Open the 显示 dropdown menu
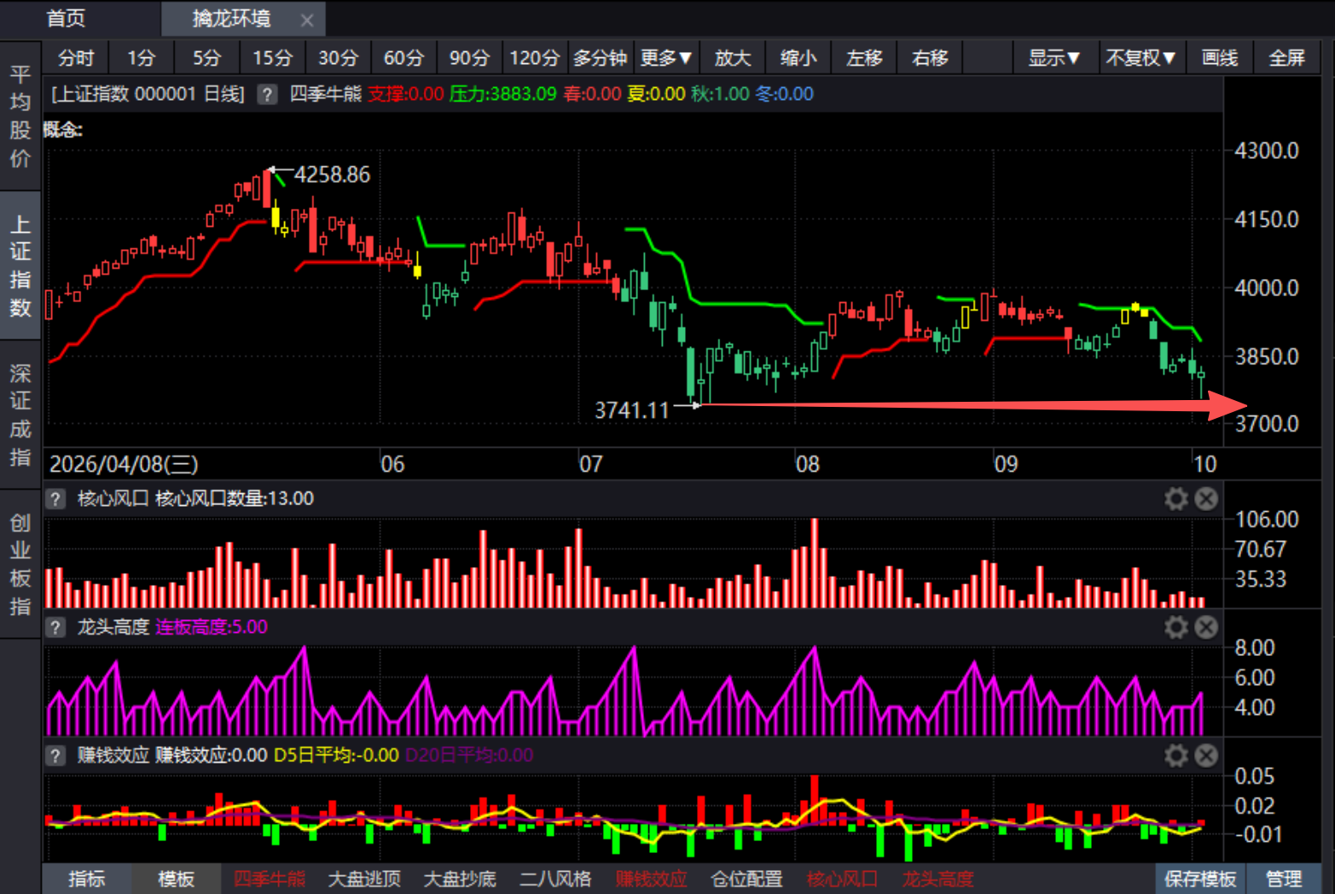The width and height of the screenshot is (1335, 894). (1053, 58)
